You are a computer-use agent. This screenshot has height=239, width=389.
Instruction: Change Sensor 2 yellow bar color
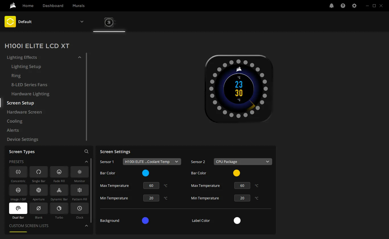tap(237, 173)
